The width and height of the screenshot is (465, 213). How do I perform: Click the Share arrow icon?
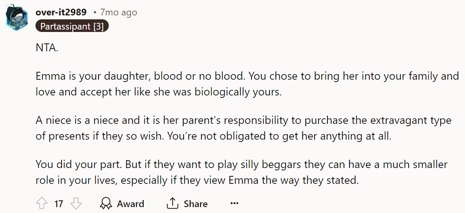[172, 204]
